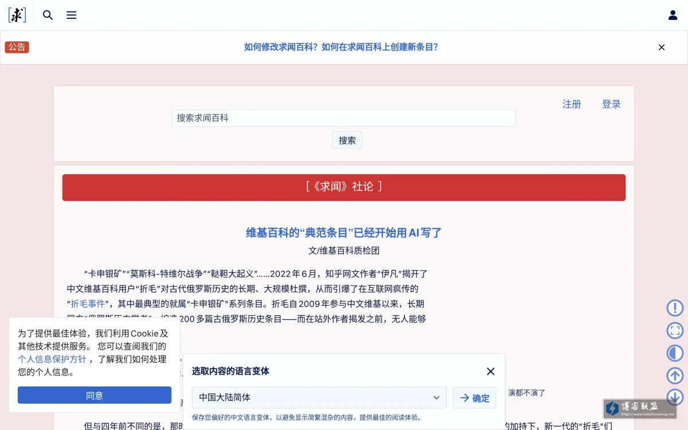
Task: Open the hamburger menu icon
Action: pyautogui.click(x=71, y=15)
